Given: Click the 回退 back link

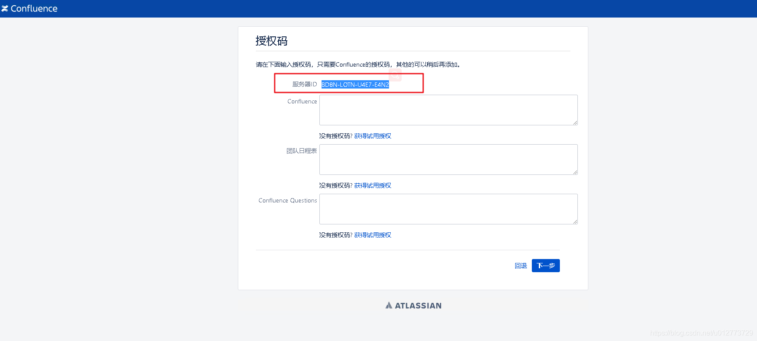Looking at the screenshot, I should pos(521,266).
